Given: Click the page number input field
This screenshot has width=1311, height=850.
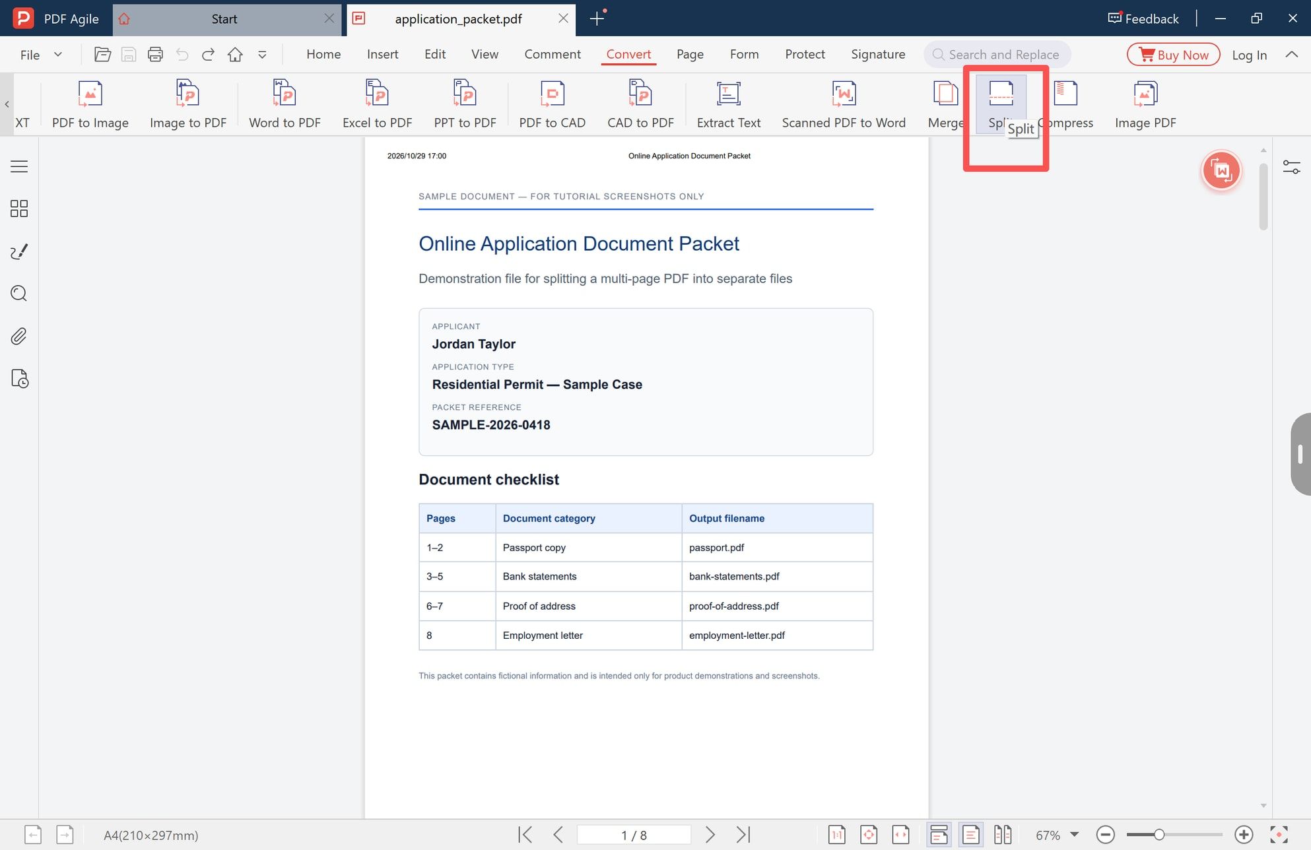Looking at the screenshot, I should click(634, 835).
